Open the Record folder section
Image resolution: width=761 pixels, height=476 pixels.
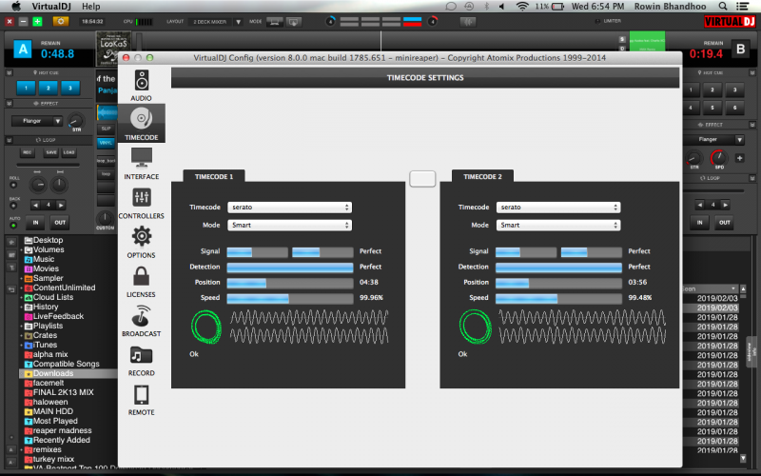point(141,361)
